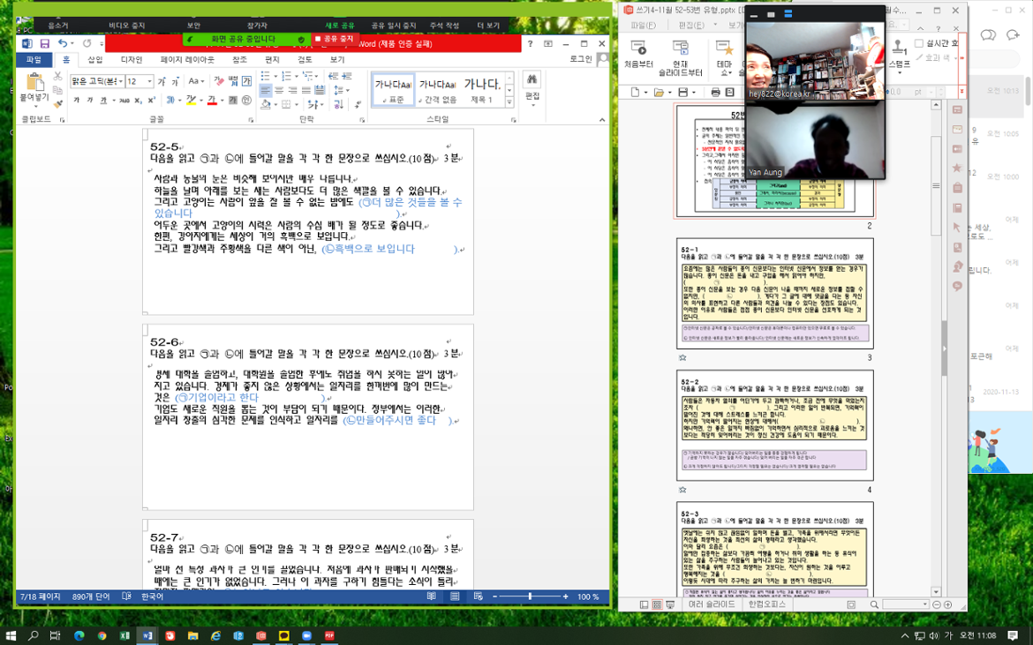Select the 제목 1 style
The image size is (1033, 645).
(x=482, y=90)
